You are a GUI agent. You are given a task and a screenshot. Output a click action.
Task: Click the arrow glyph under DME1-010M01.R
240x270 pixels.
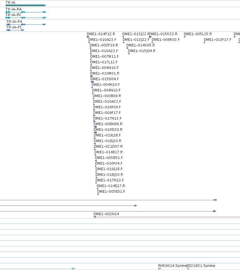click(x=92, y=76)
